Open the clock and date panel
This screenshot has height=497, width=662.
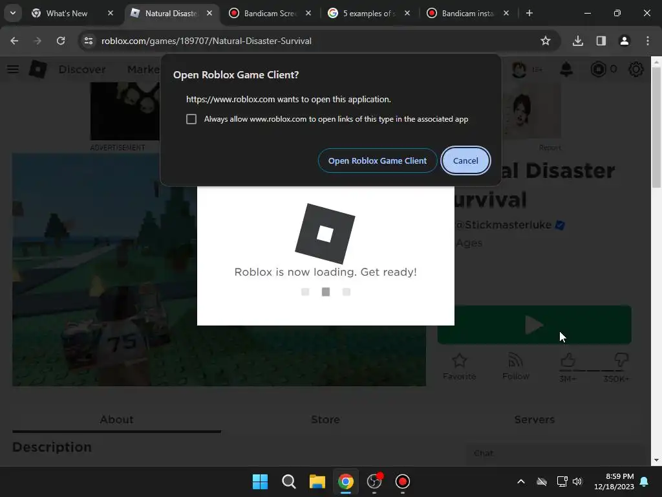click(x=614, y=481)
